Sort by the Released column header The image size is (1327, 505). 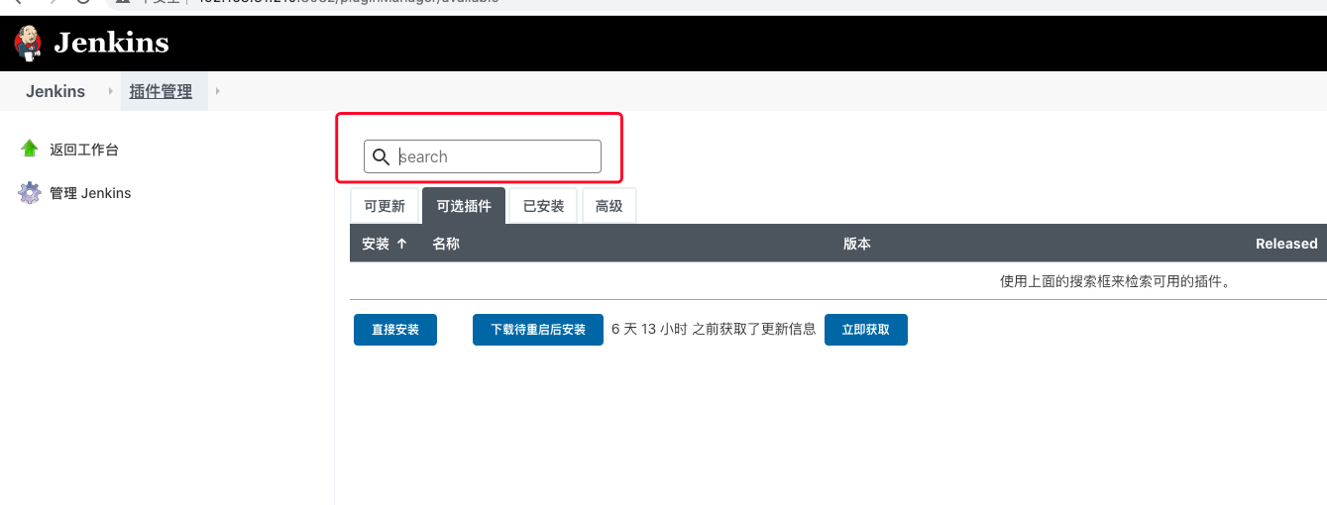point(1286,244)
